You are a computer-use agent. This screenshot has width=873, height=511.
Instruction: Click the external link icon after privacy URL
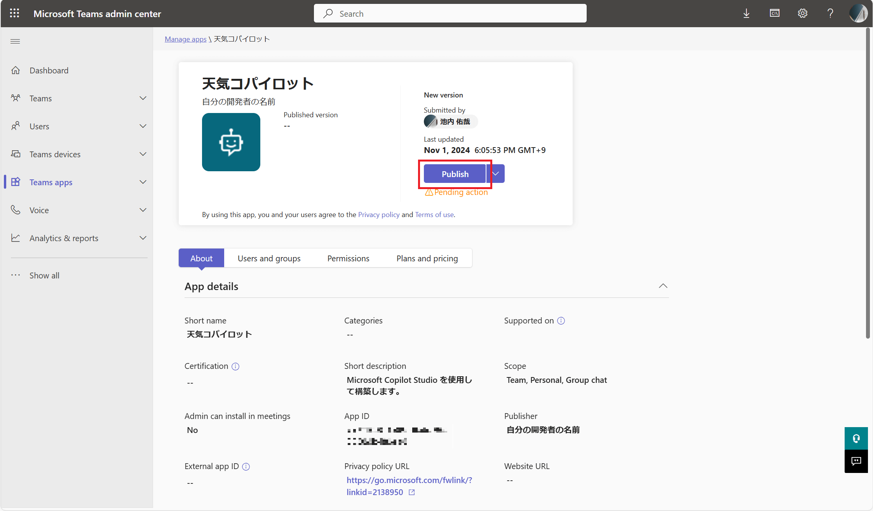(412, 492)
